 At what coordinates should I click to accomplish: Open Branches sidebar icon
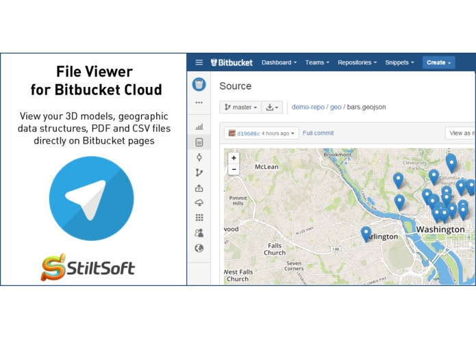(x=199, y=172)
